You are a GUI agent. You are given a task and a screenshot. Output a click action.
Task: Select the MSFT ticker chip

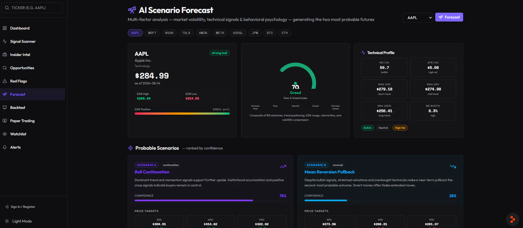pyautogui.click(x=152, y=33)
